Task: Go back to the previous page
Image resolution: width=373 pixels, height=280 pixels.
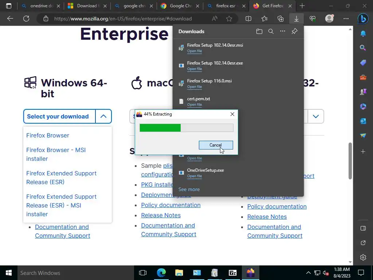Action: [10, 19]
